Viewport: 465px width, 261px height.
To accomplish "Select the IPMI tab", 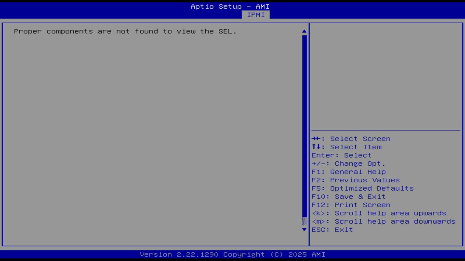I will pyautogui.click(x=256, y=15).
